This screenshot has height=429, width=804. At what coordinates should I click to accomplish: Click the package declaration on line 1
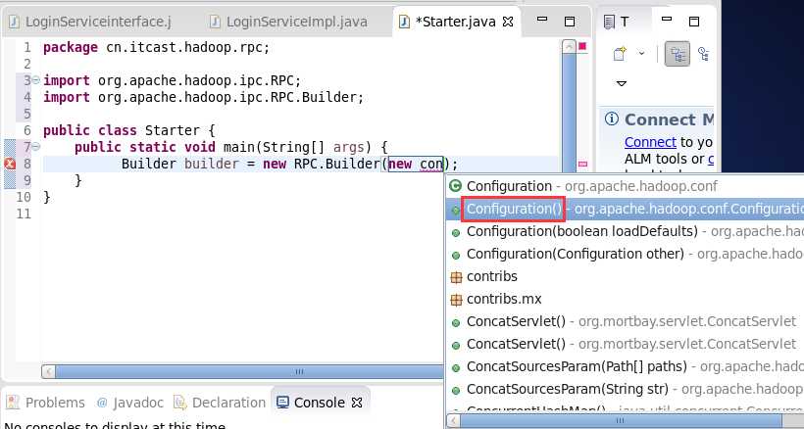click(157, 48)
